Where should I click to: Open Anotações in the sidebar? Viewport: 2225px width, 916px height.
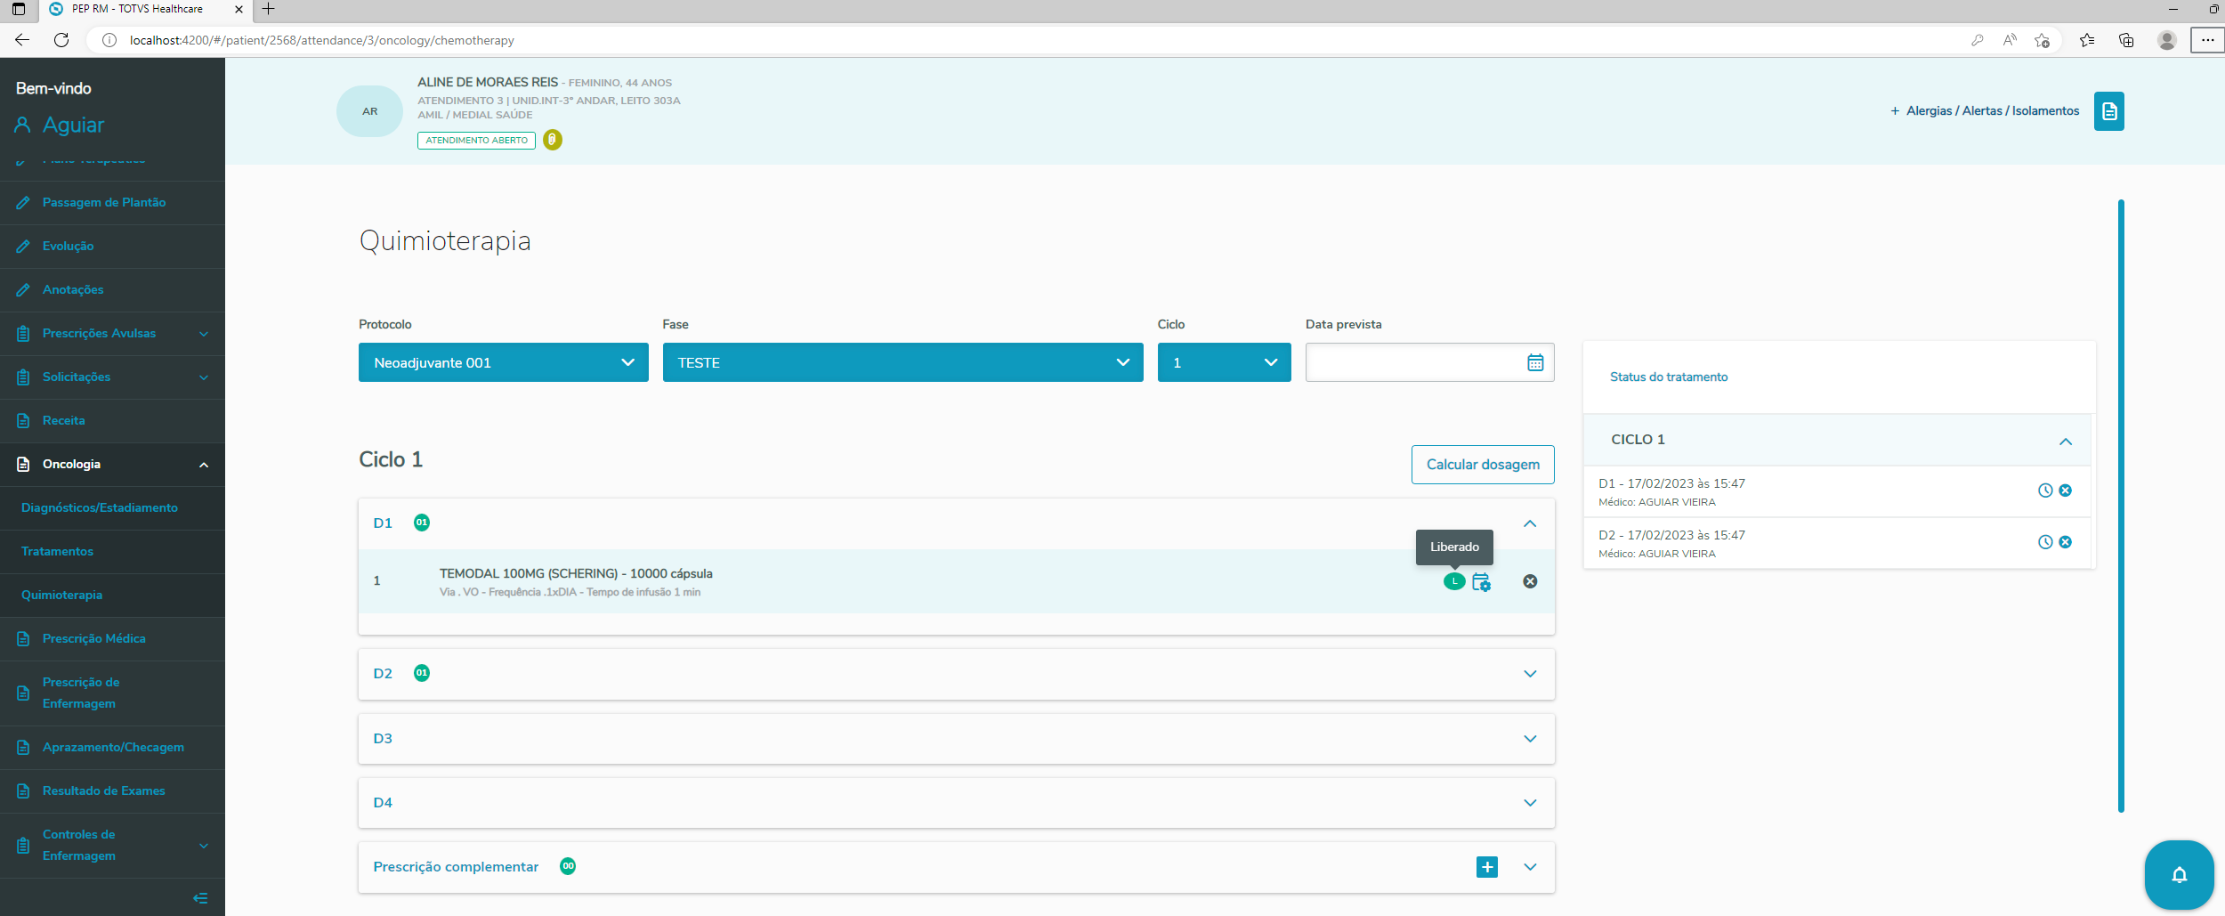[x=112, y=290]
